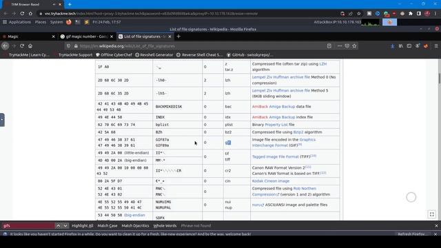Open the terminal launcher in the panel
The height and width of the screenshot is (248, 441).
point(78,22)
